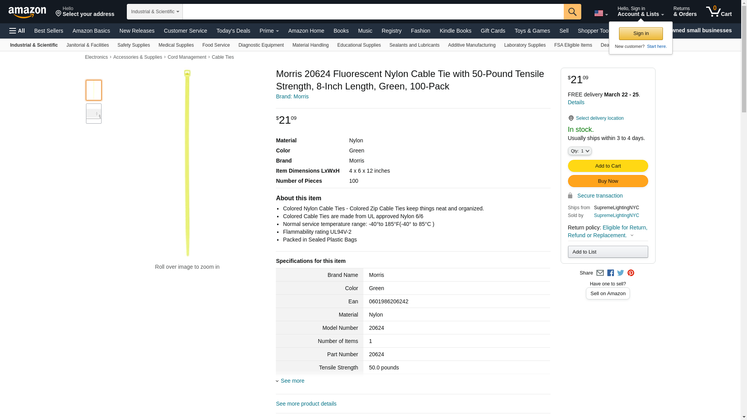Viewport: 747px width, 420px height.
Task: Click the Buy Now button
Action: pyautogui.click(x=607, y=181)
